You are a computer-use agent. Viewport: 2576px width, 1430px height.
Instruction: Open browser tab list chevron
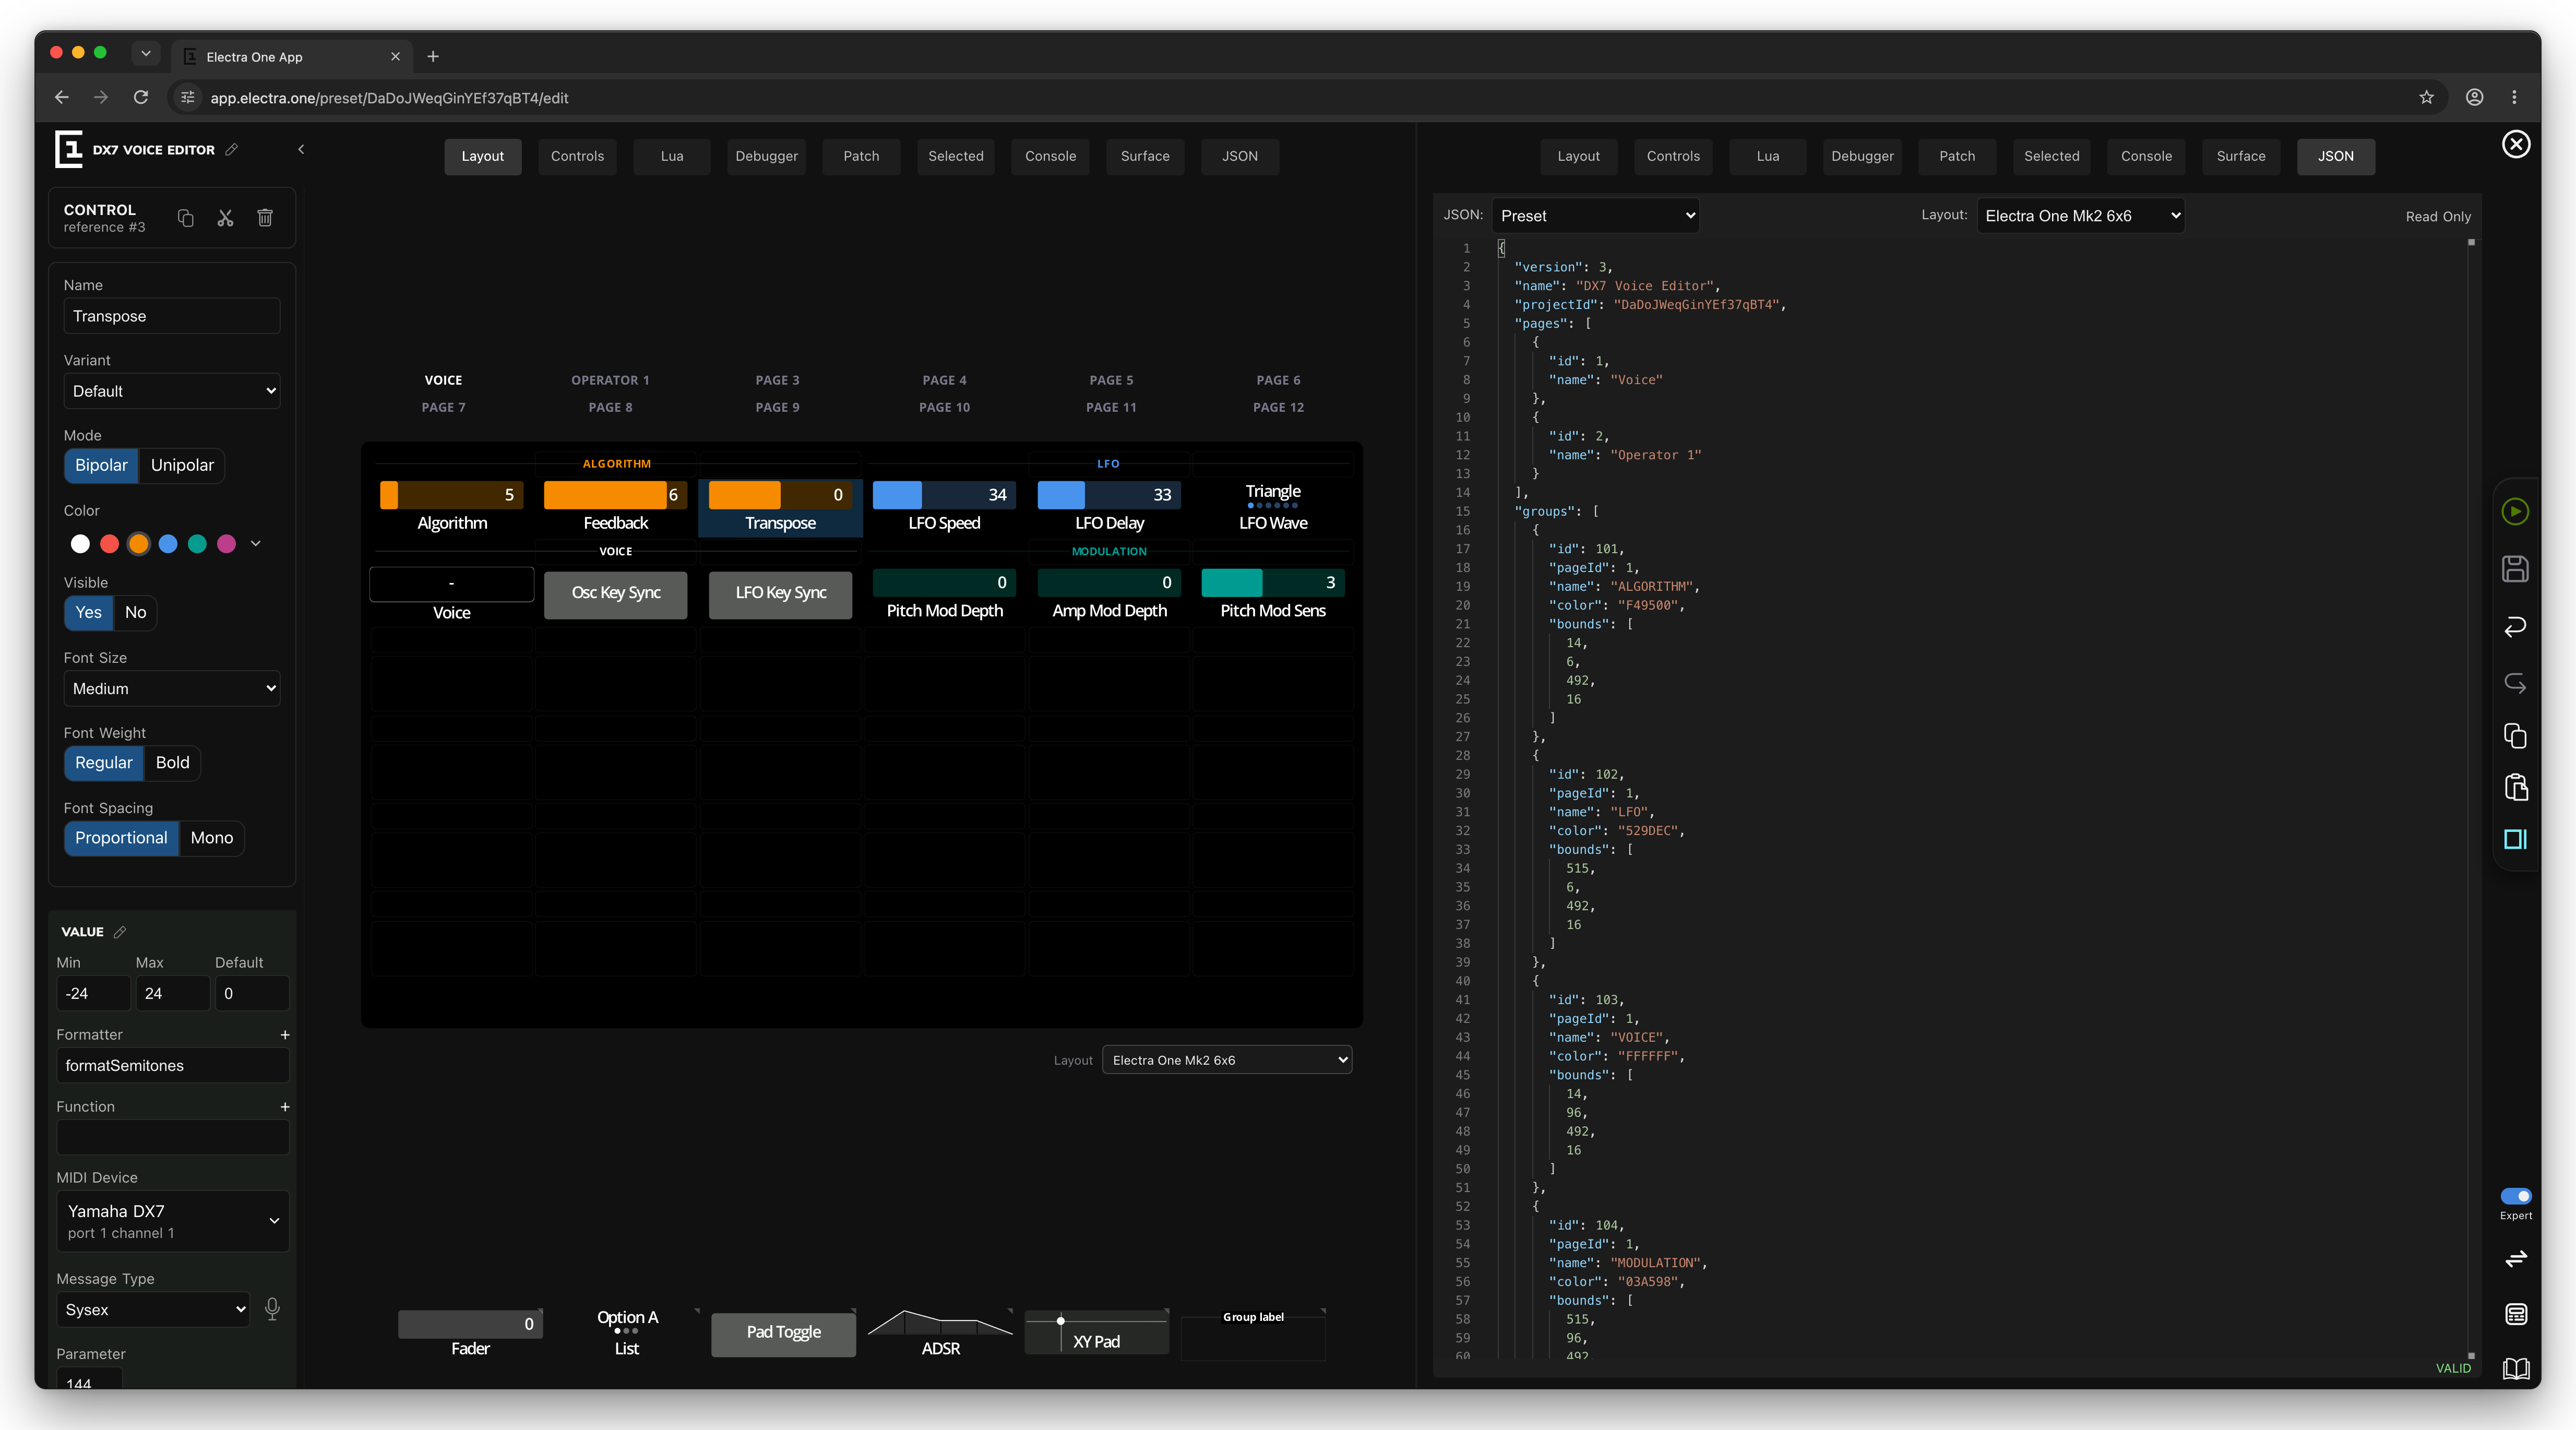(146, 54)
